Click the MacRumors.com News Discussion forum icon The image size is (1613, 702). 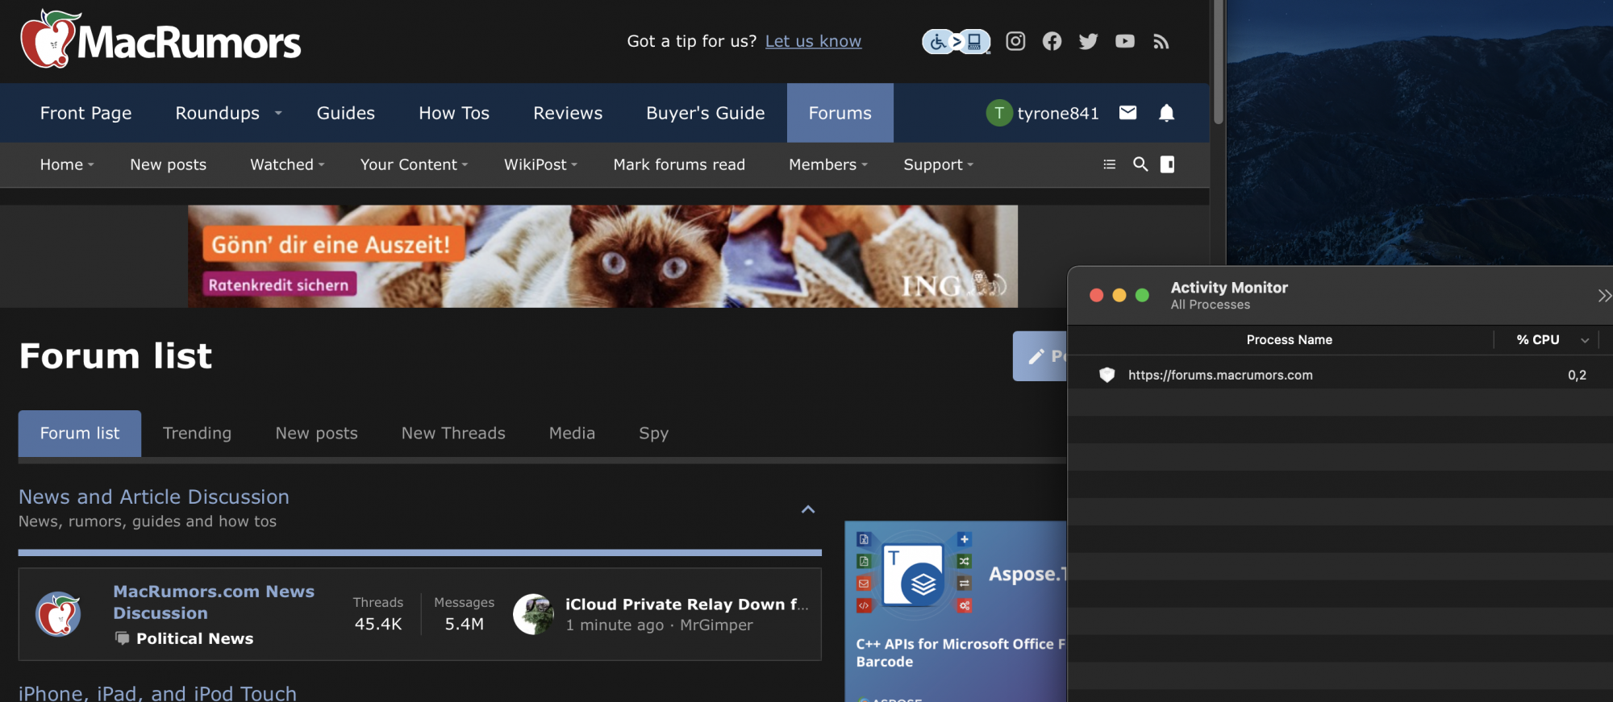58,614
